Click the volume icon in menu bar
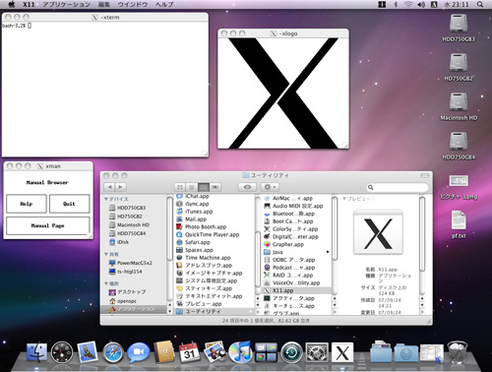Image resolution: width=492 pixels, height=372 pixels. [421, 4]
